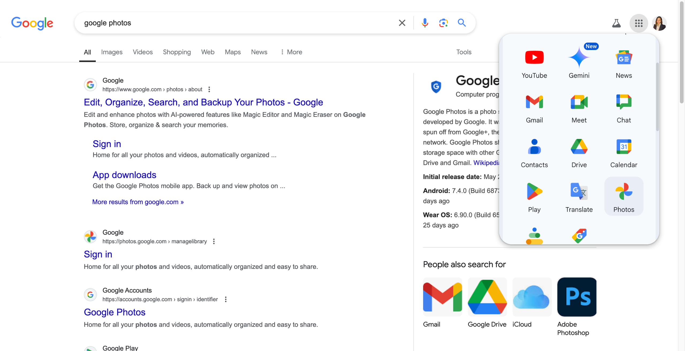Click More results from google.com
Viewport: 685px width, 351px height.
[x=138, y=202]
